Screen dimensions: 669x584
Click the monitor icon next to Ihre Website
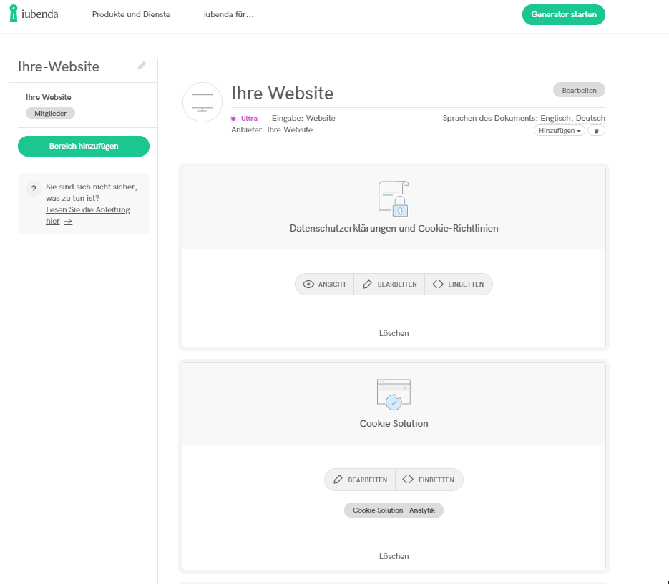pos(202,102)
